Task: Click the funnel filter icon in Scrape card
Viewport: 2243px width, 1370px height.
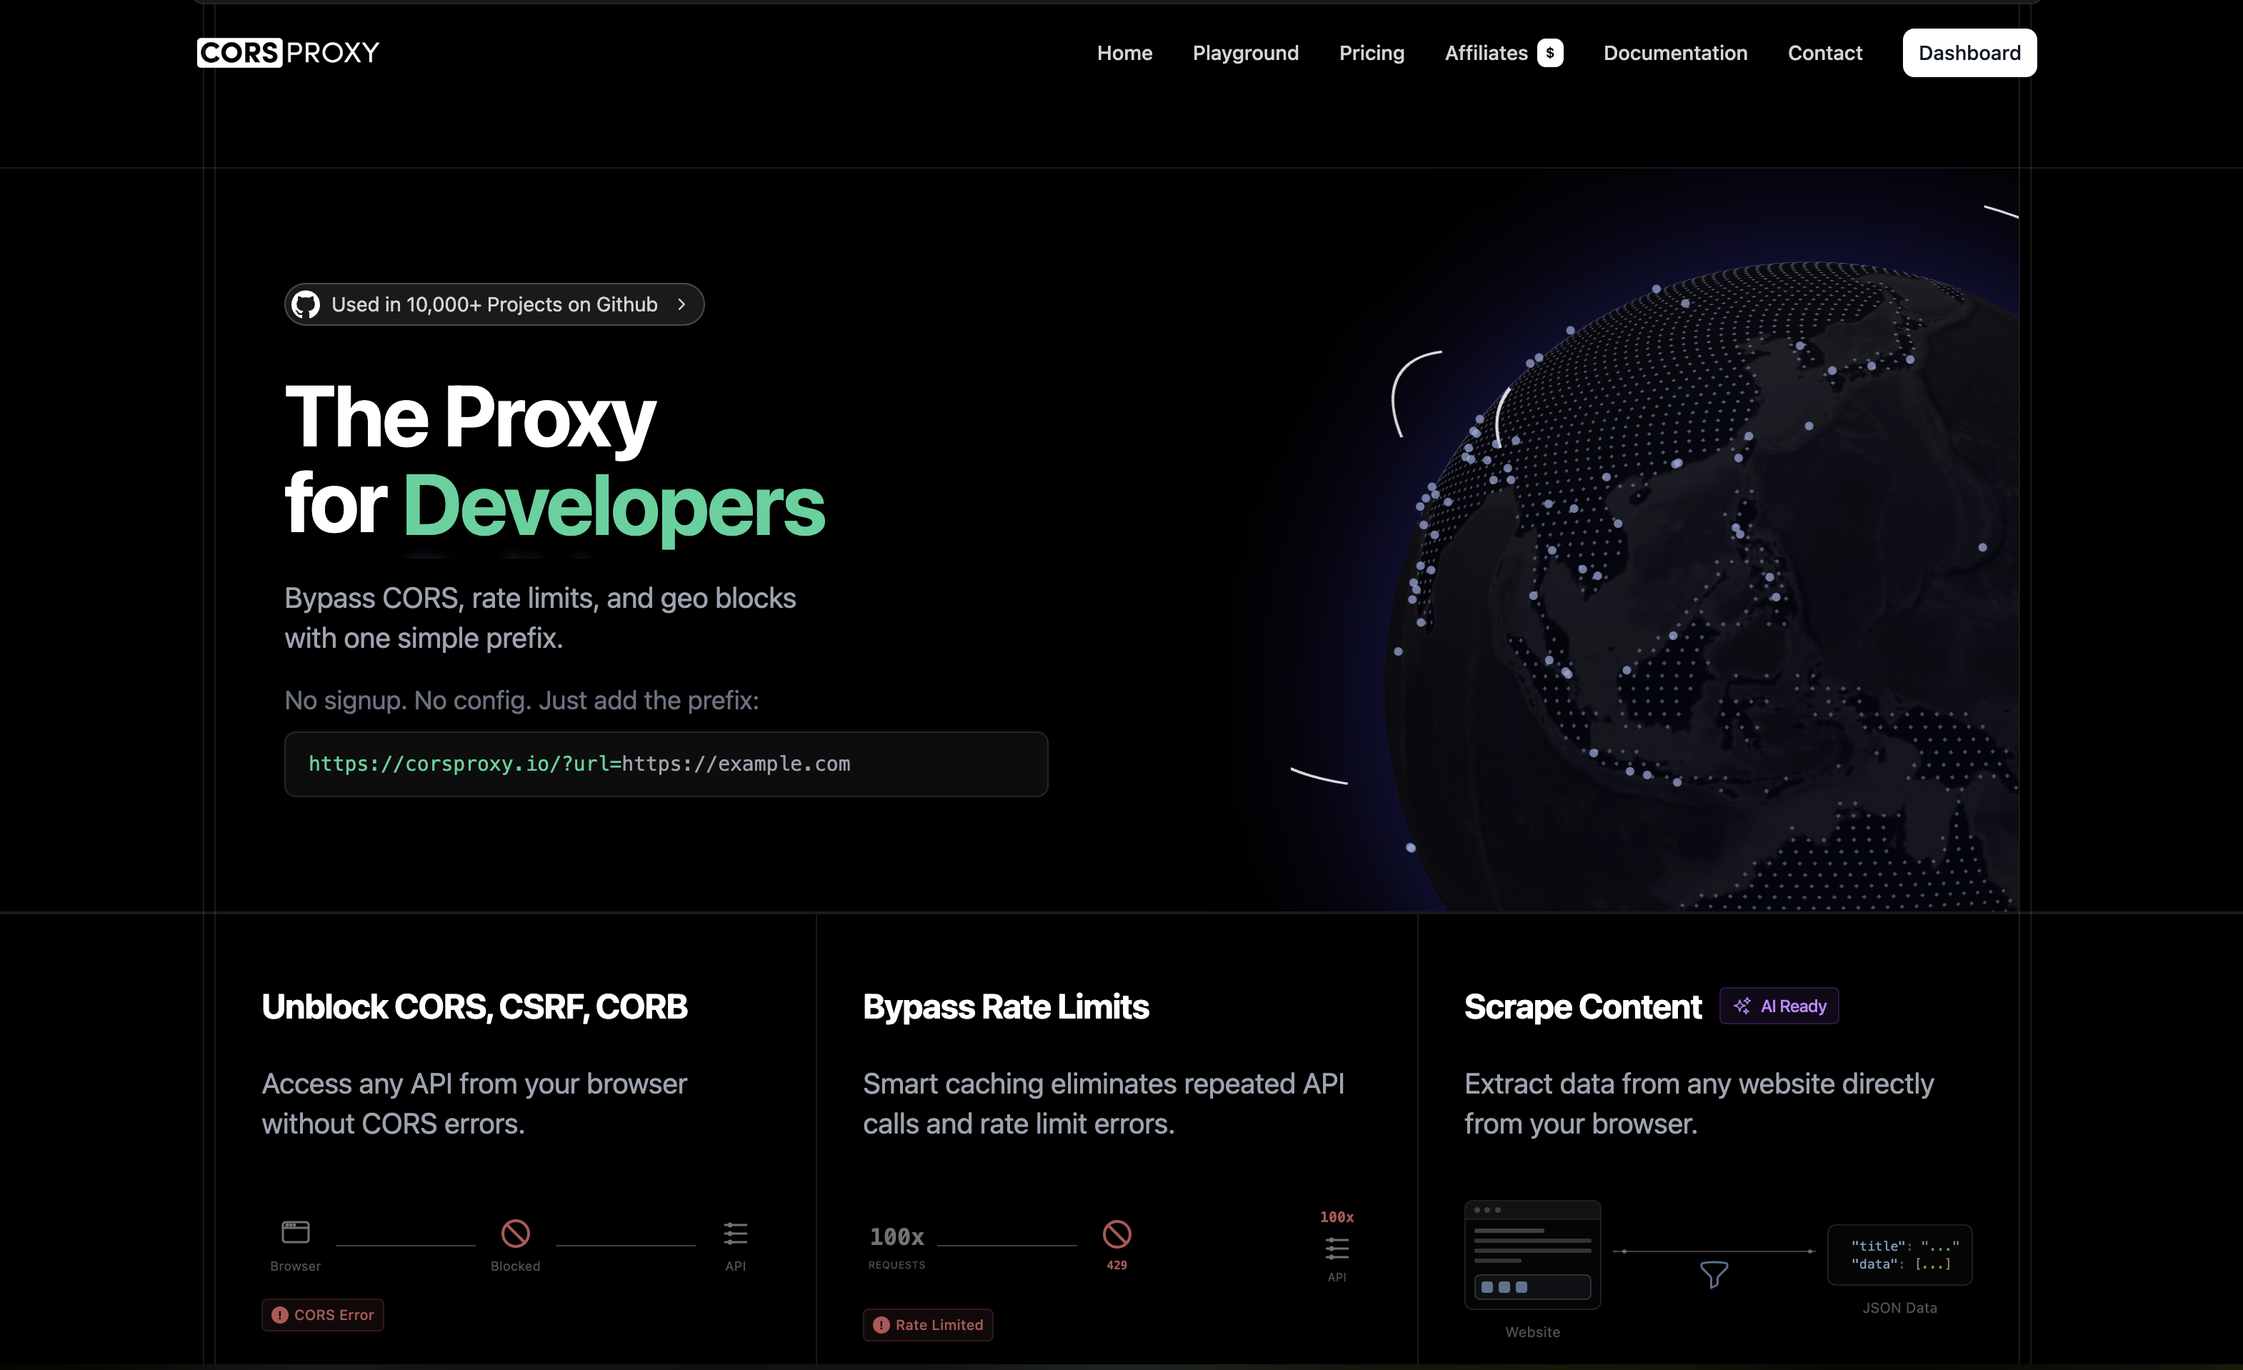Action: (1714, 1274)
